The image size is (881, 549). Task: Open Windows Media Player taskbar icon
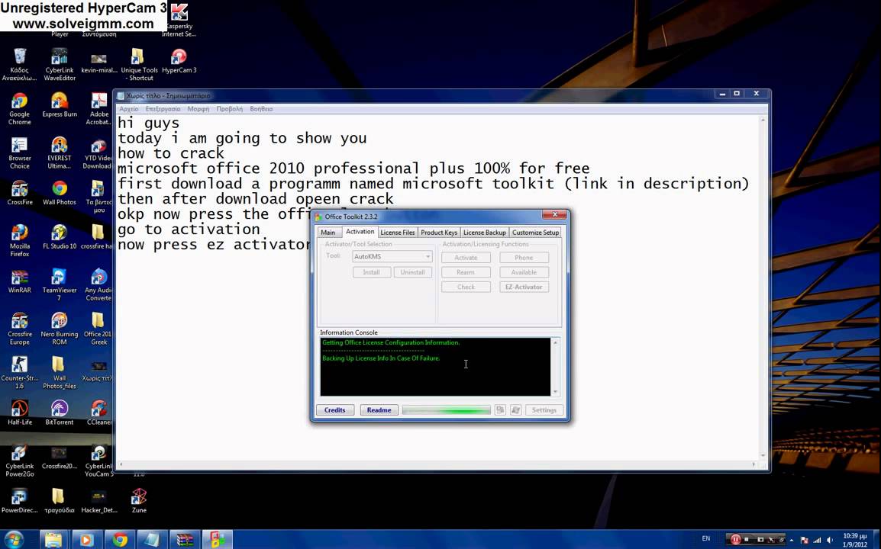click(86, 539)
